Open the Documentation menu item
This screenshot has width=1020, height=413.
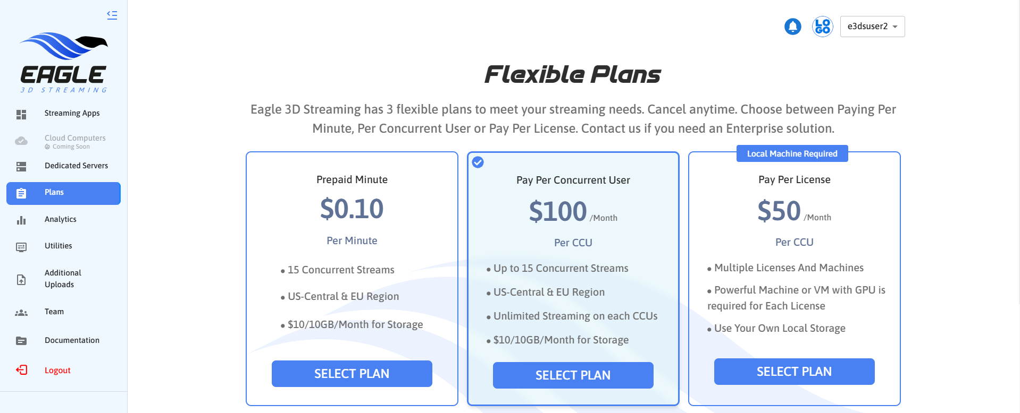(x=72, y=340)
